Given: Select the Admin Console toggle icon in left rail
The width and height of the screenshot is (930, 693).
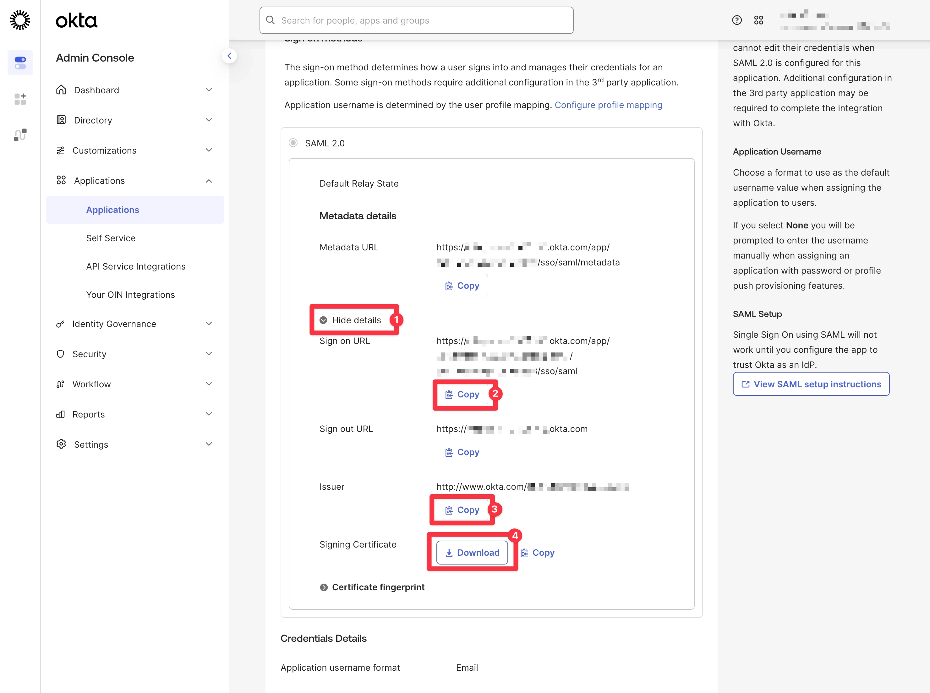Looking at the screenshot, I should click(20, 63).
